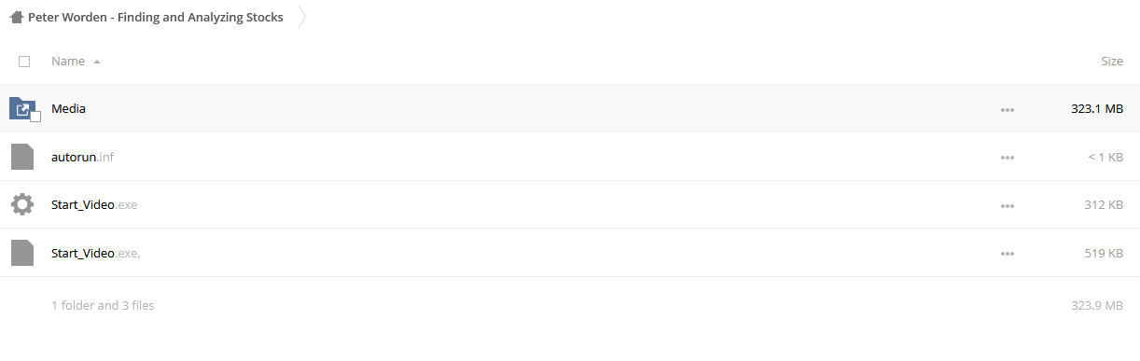Viewport: 1140px width, 361px height.
Task: Open the Peter Worden breadcrumb folder link
Action: (x=156, y=17)
